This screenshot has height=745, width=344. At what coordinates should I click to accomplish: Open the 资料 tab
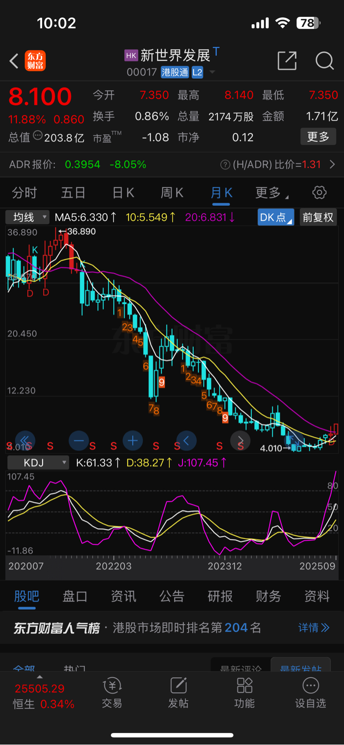pyautogui.click(x=317, y=596)
